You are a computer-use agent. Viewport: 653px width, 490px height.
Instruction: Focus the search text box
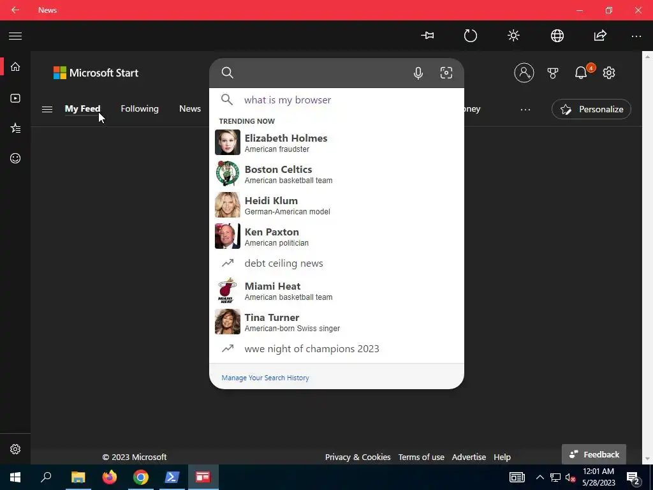[323, 73]
